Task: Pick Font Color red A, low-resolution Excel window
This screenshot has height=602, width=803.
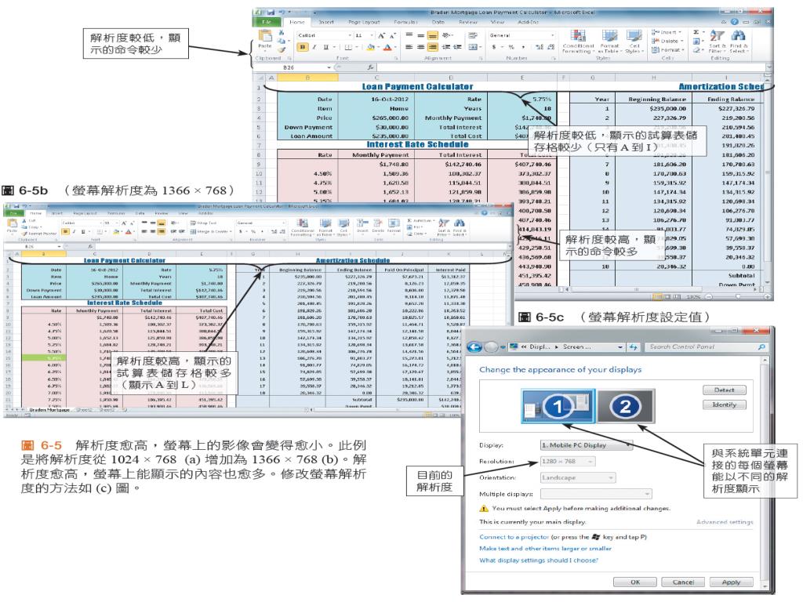Action: click(x=387, y=47)
